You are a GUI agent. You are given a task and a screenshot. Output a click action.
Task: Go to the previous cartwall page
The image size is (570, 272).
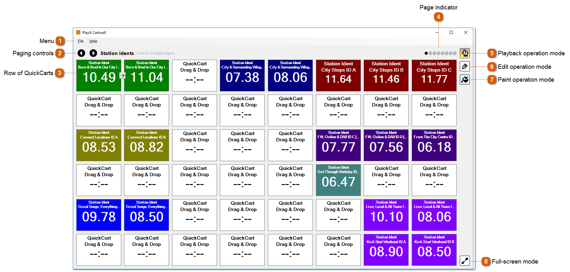[x=81, y=53]
